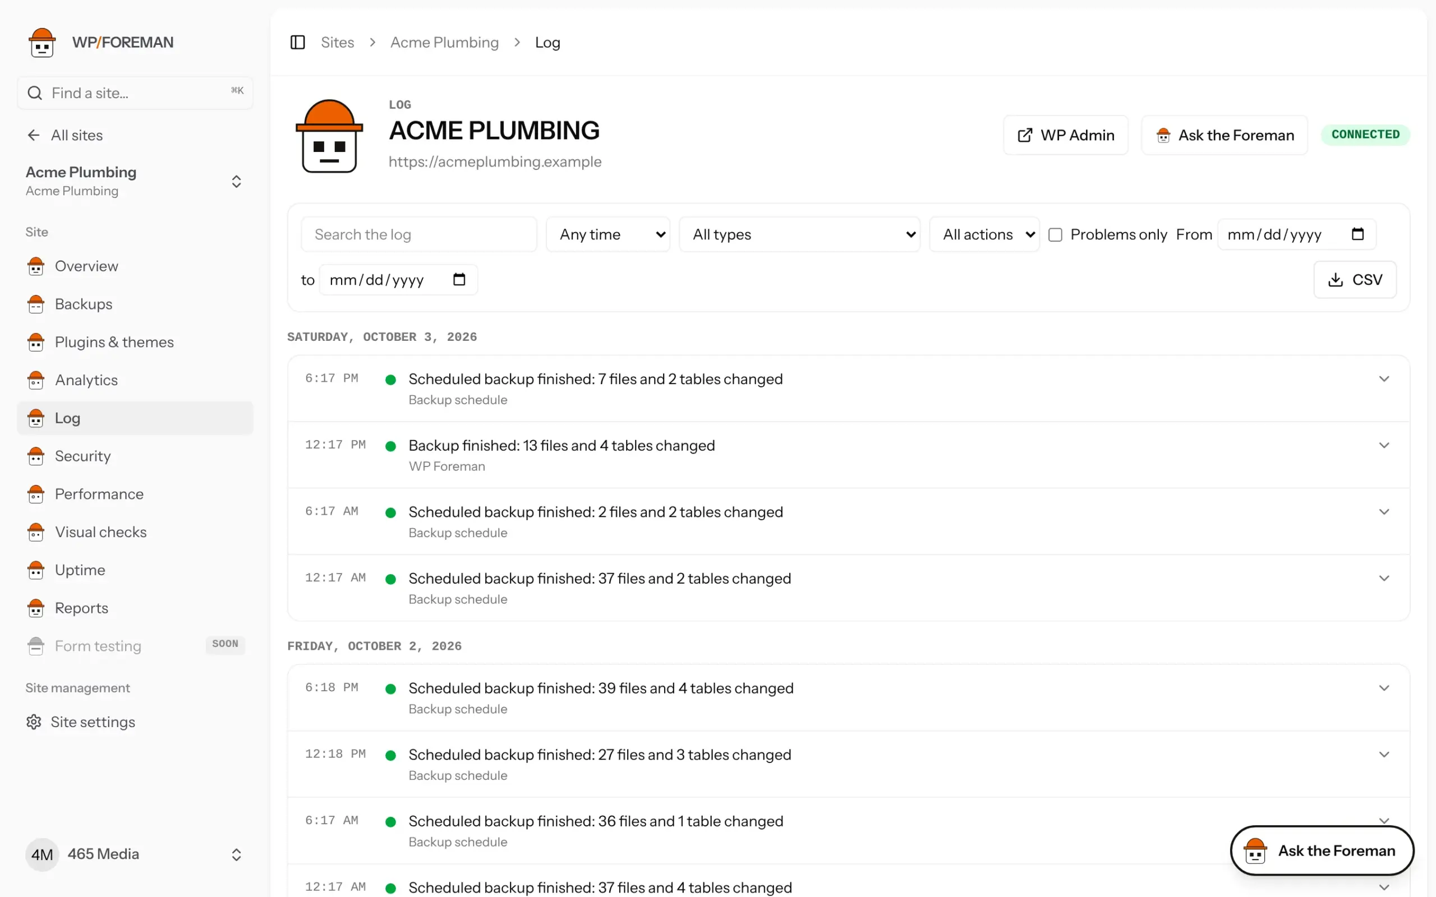Click the Security sidebar icon
1436x897 pixels.
35,456
